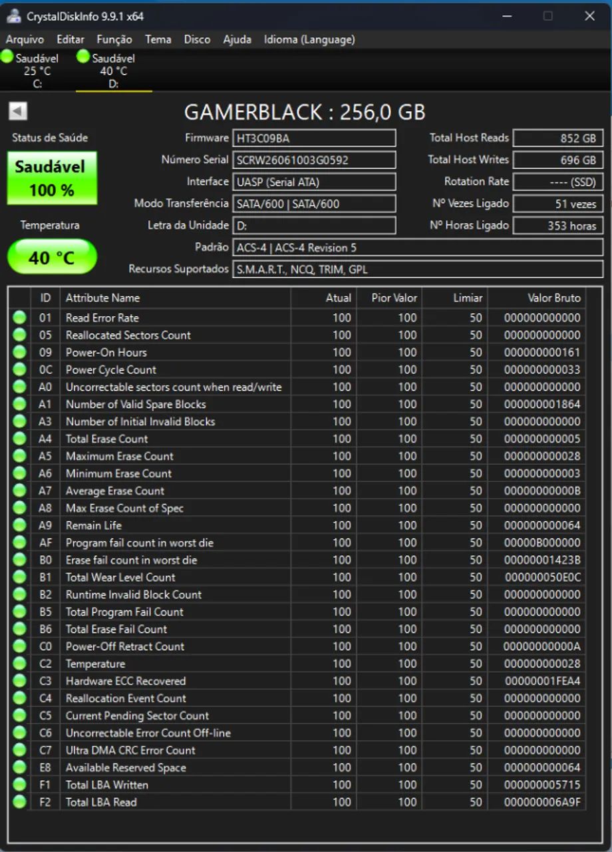Viewport: 612px width, 852px height.
Task: Click status dot for Available Reserved Space
Action: pos(19,767)
